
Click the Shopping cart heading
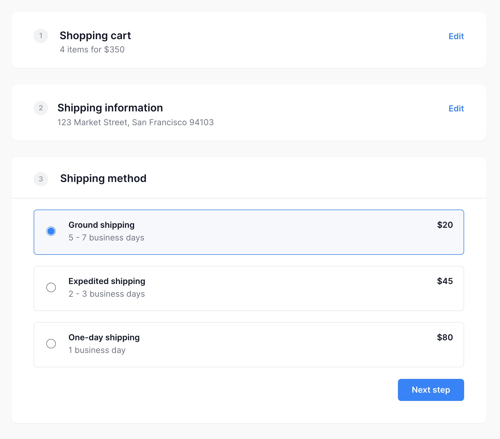(95, 36)
